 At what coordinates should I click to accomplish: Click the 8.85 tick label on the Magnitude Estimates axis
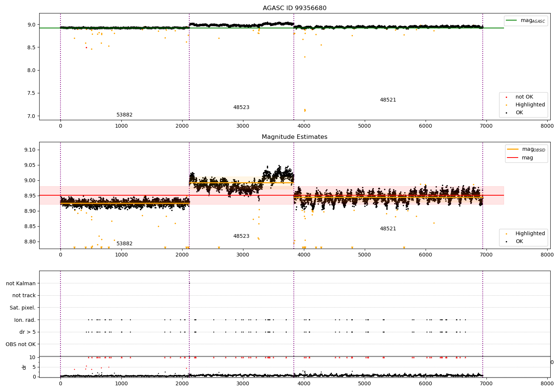(30, 227)
